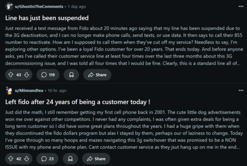Open the overflow menu for Minnandtea's post
247x166 pixels.
[x=241, y=90]
